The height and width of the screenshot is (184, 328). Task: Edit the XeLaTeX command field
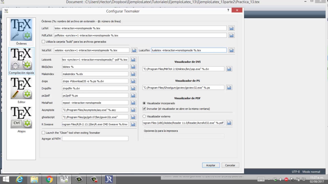tap(92, 50)
